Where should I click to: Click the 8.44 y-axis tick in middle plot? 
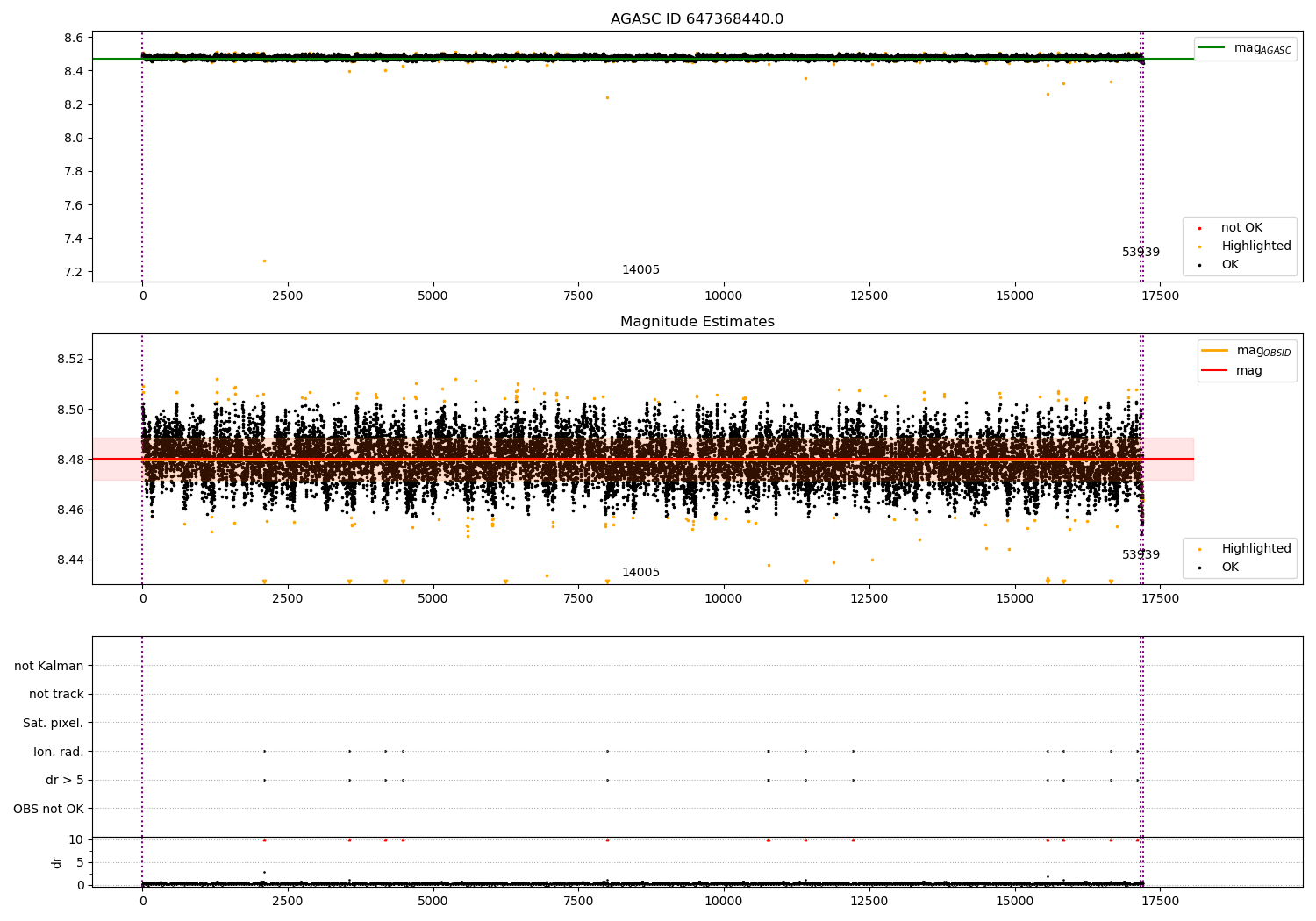coord(68,560)
